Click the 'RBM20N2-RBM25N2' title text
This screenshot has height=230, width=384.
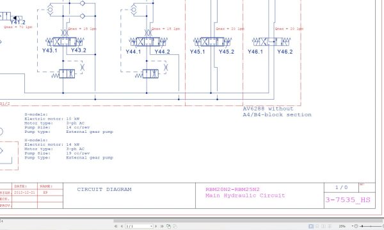tap(232, 189)
